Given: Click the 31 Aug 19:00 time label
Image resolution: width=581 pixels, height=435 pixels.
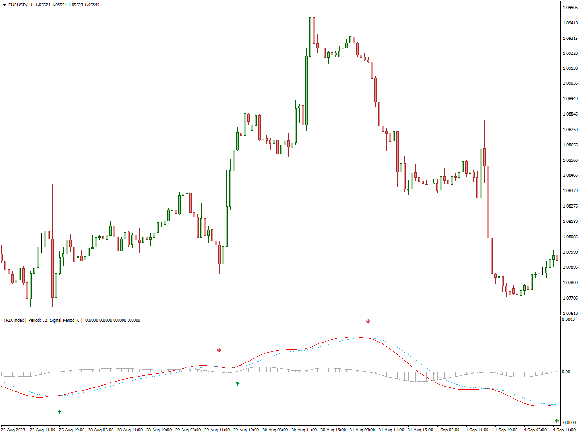Looking at the screenshot, I should tap(420, 430).
